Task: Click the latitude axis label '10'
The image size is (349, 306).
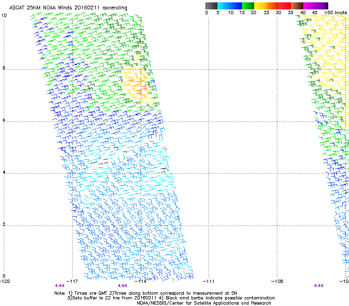Action: tap(4, 16)
